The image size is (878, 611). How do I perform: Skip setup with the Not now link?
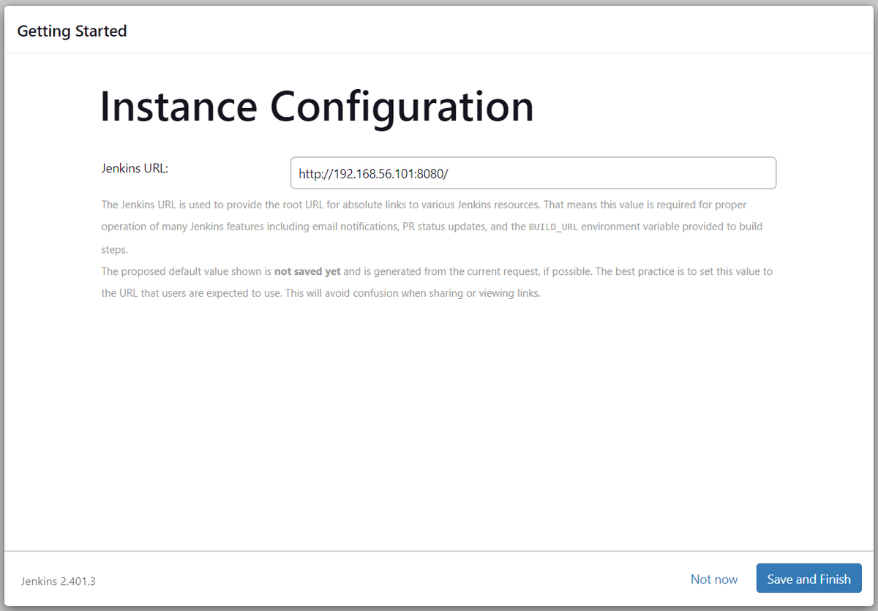[x=713, y=579]
